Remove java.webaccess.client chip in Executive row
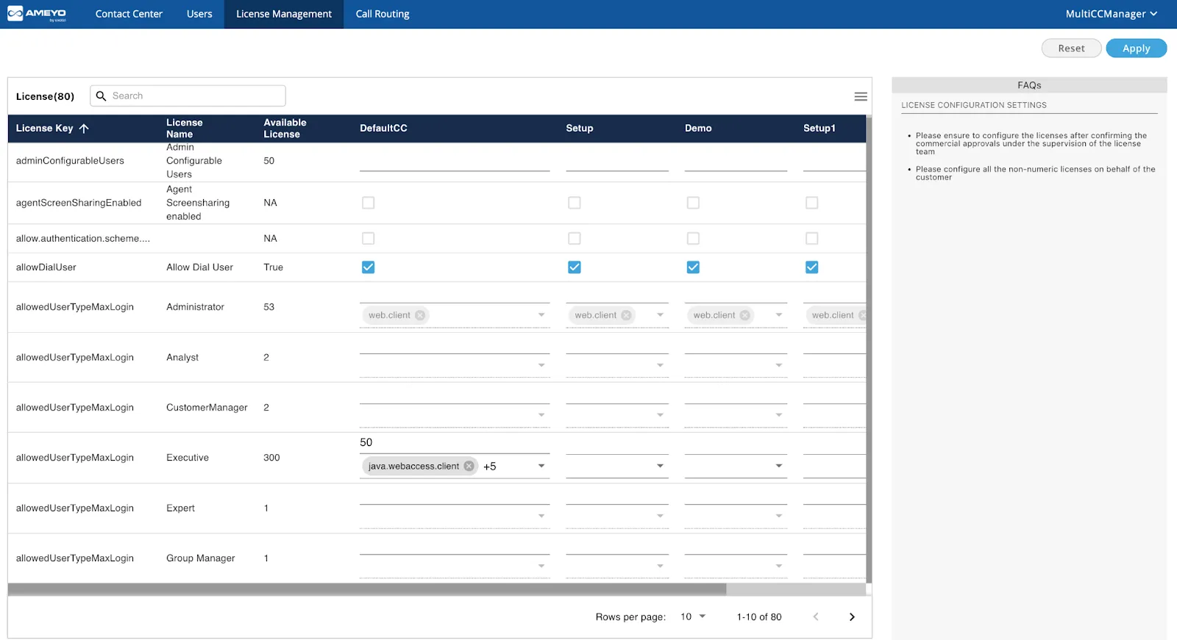 click(469, 466)
